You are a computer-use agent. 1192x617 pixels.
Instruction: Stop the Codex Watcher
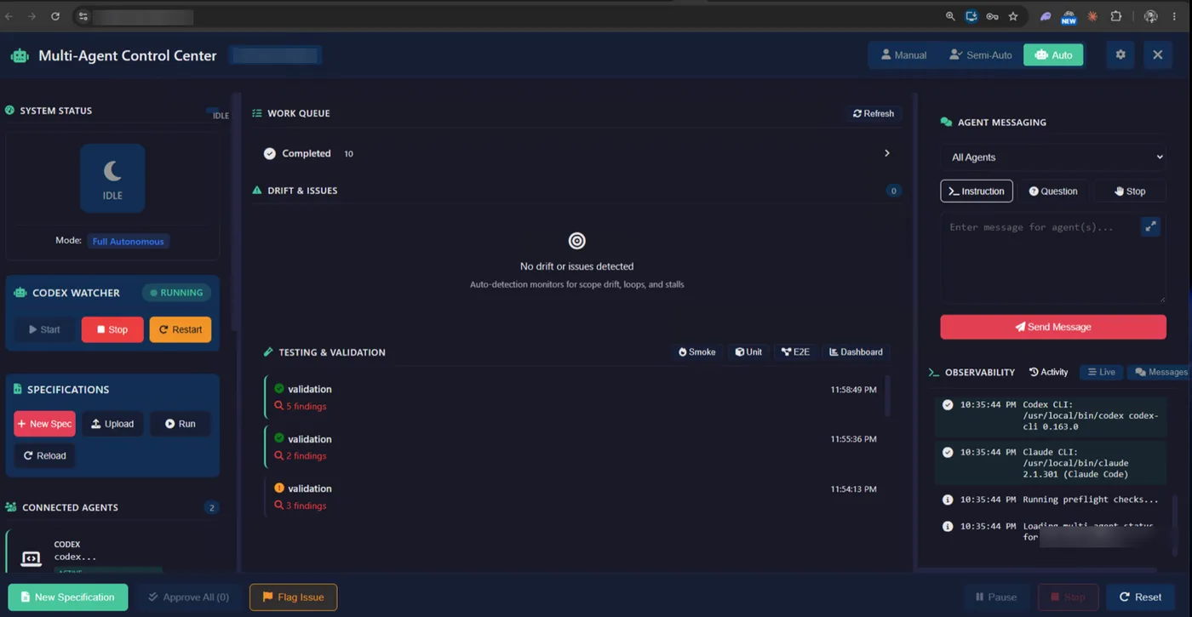coord(112,329)
